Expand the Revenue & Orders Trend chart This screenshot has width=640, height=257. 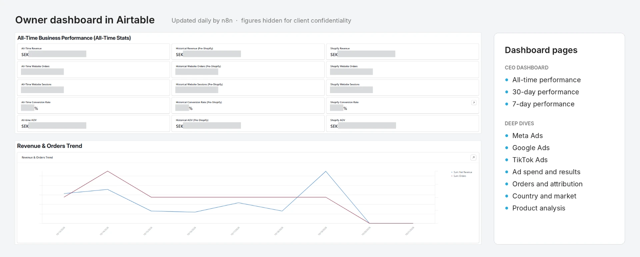click(473, 158)
